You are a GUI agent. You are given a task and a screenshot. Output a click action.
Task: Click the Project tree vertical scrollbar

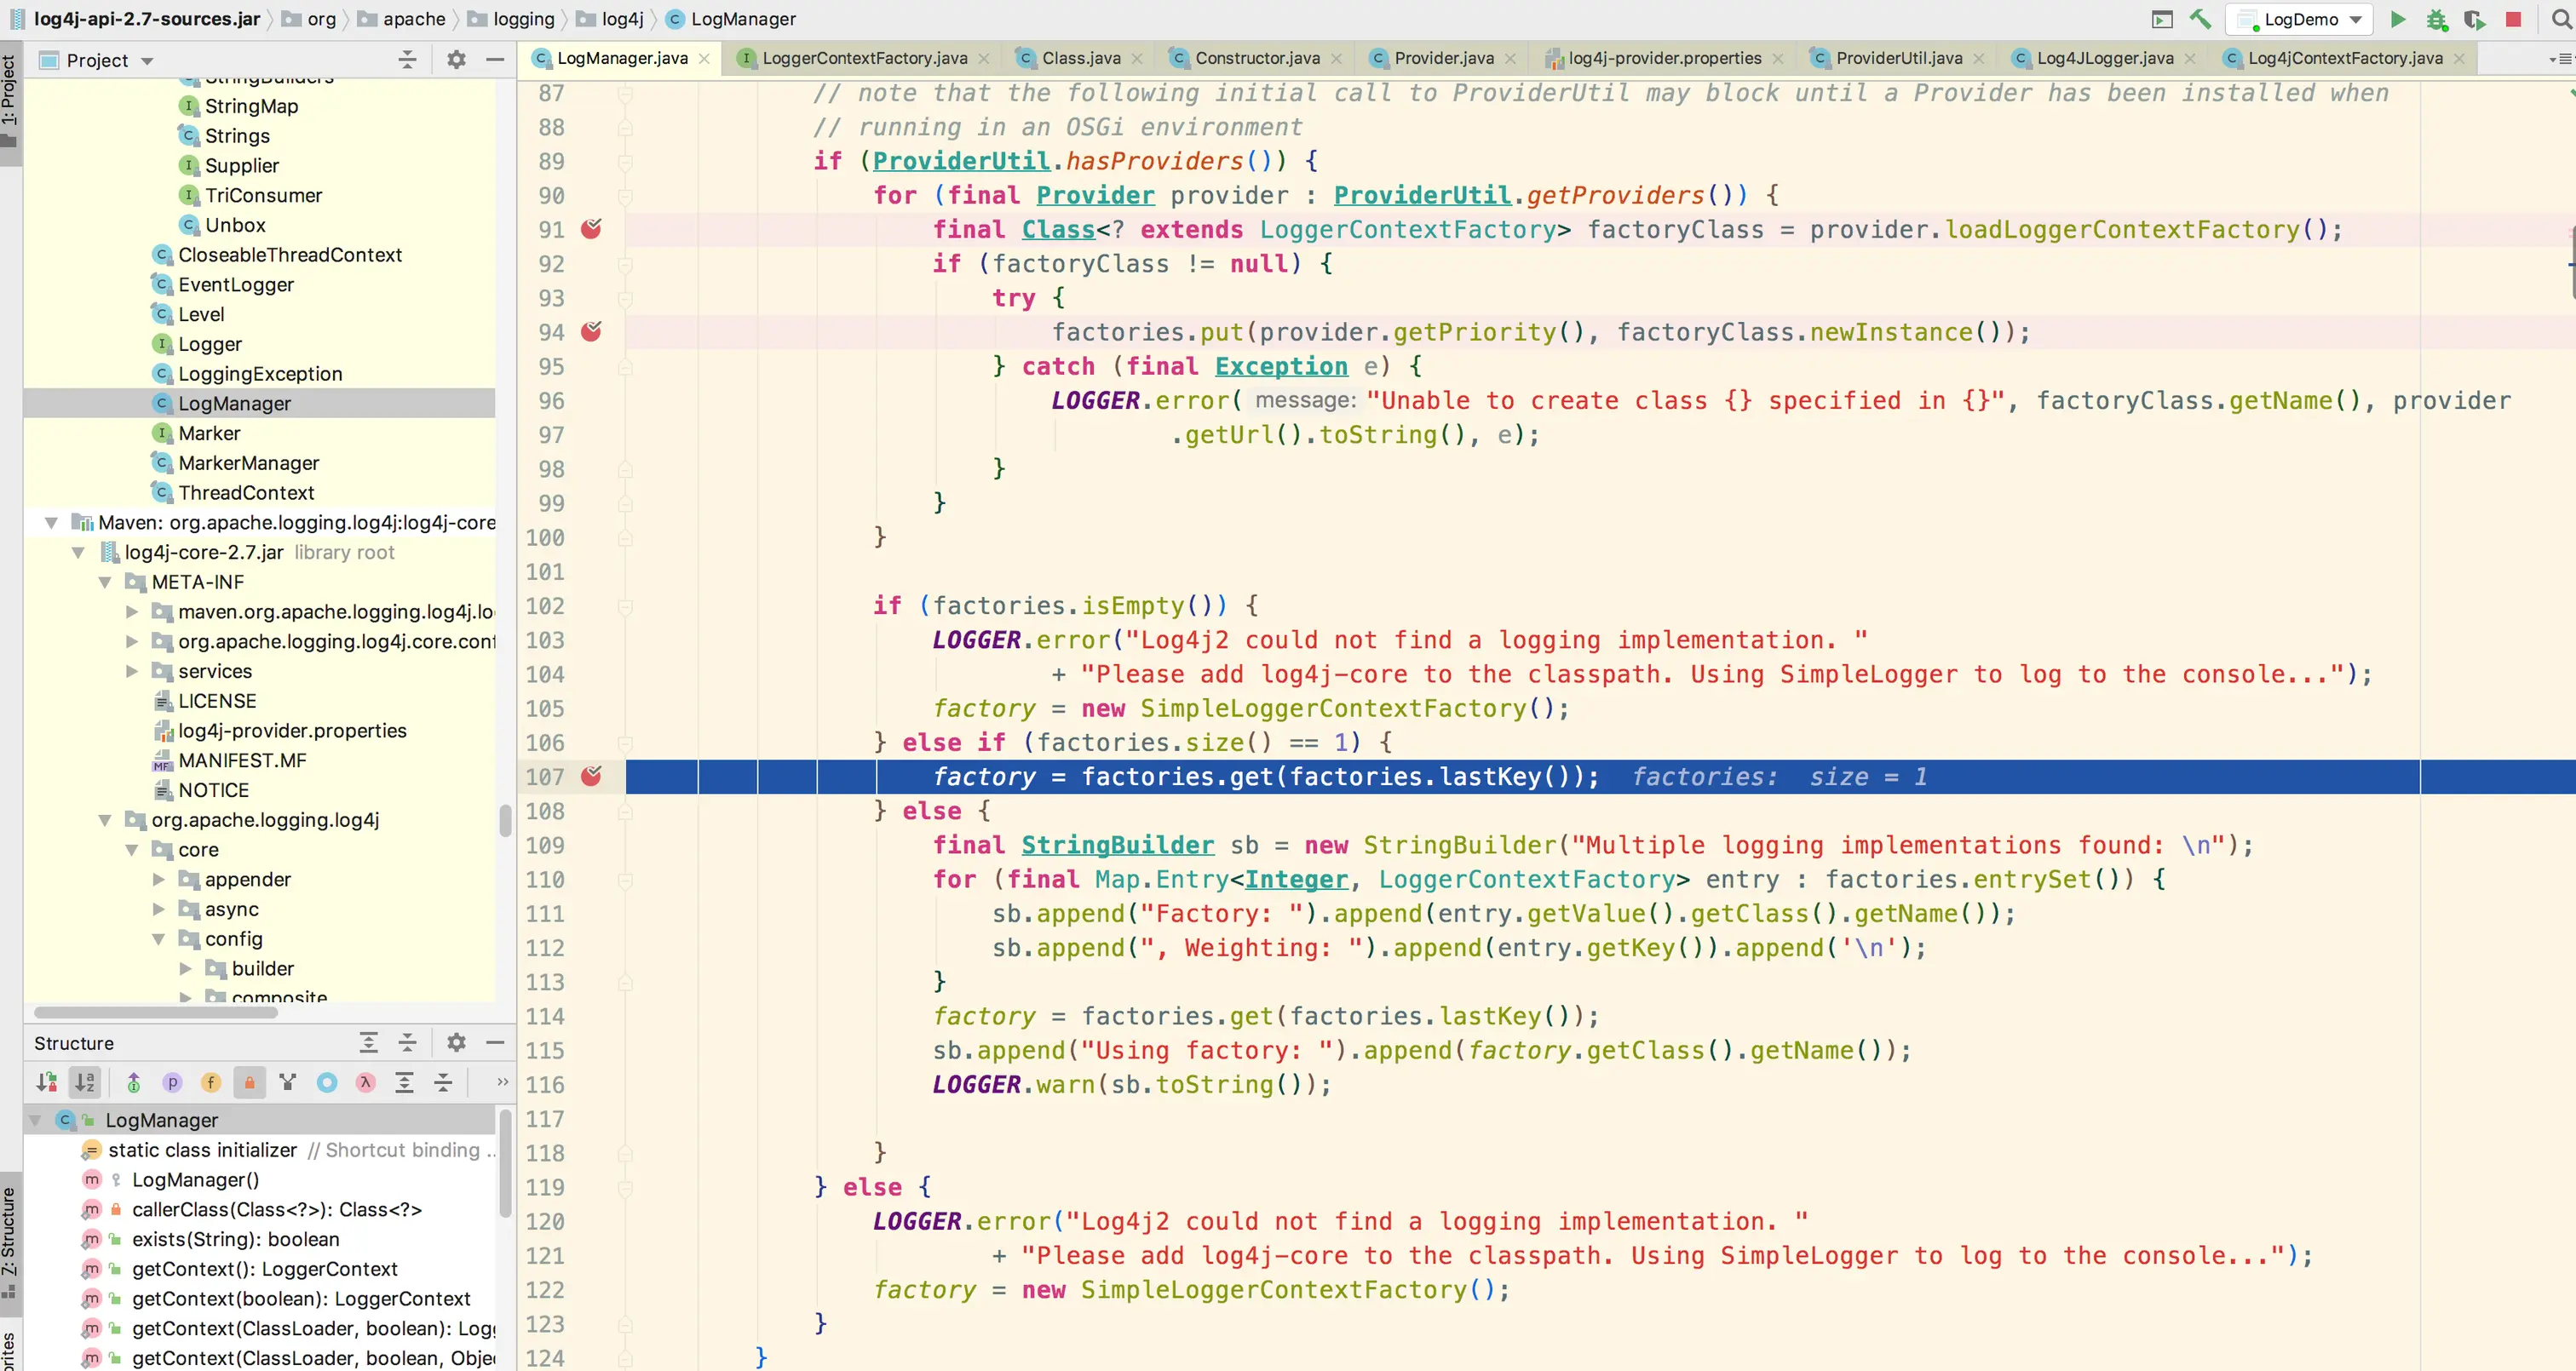505,819
